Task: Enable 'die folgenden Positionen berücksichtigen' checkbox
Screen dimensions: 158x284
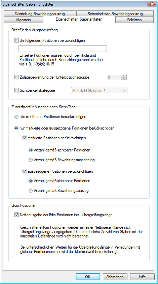Action: [16, 40]
